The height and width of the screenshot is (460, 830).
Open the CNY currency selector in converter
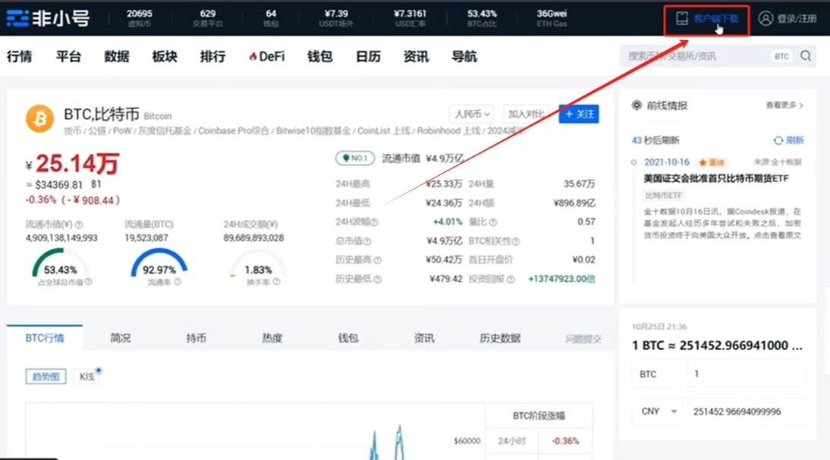659,411
